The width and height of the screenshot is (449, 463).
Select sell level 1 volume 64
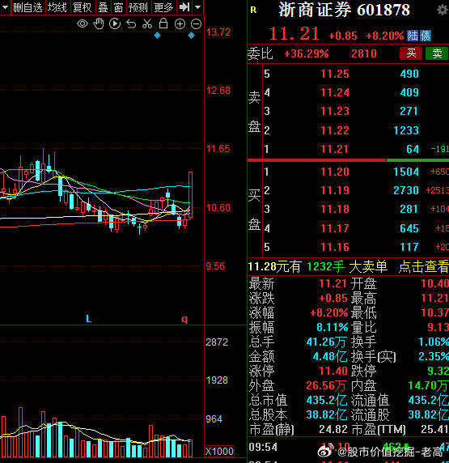(413, 149)
